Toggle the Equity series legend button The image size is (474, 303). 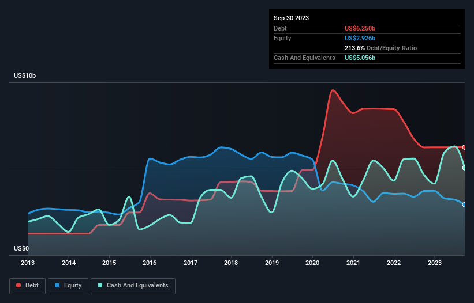point(68,286)
